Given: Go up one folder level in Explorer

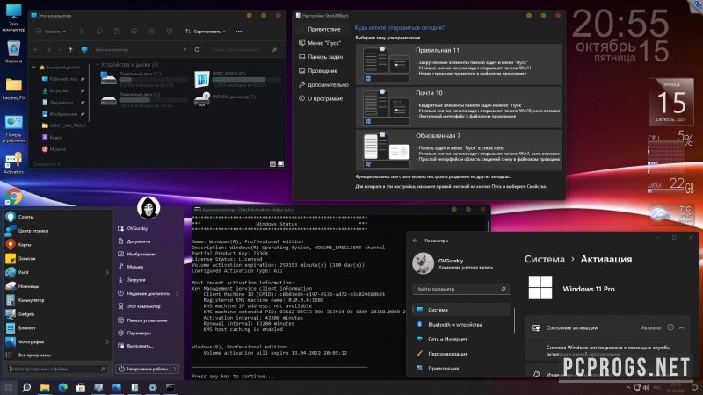Looking at the screenshot, I should pos(70,50).
